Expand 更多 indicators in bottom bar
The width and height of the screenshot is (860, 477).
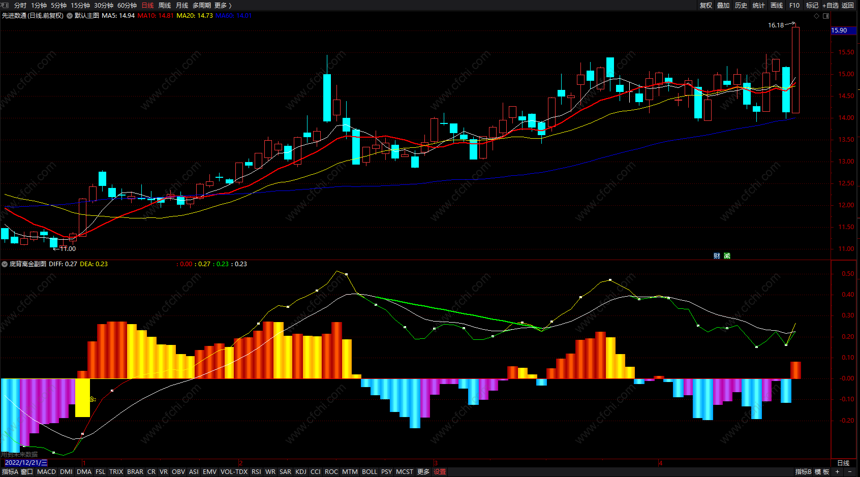point(423,472)
